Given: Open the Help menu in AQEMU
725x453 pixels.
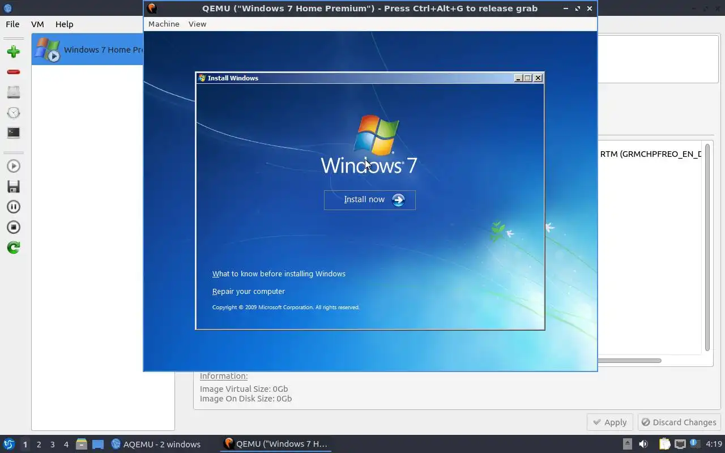Looking at the screenshot, I should click(64, 24).
